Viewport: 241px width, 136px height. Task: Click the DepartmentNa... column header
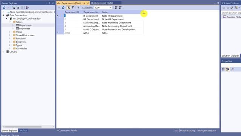[x=92, y=12]
